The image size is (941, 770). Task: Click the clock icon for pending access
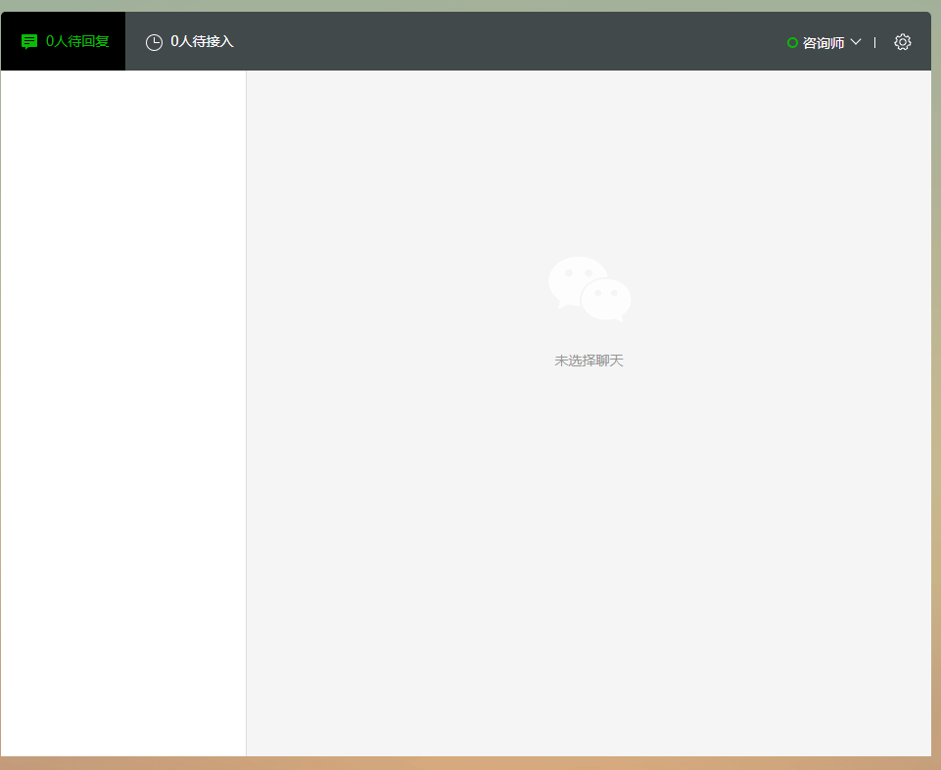click(x=155, y=43)
